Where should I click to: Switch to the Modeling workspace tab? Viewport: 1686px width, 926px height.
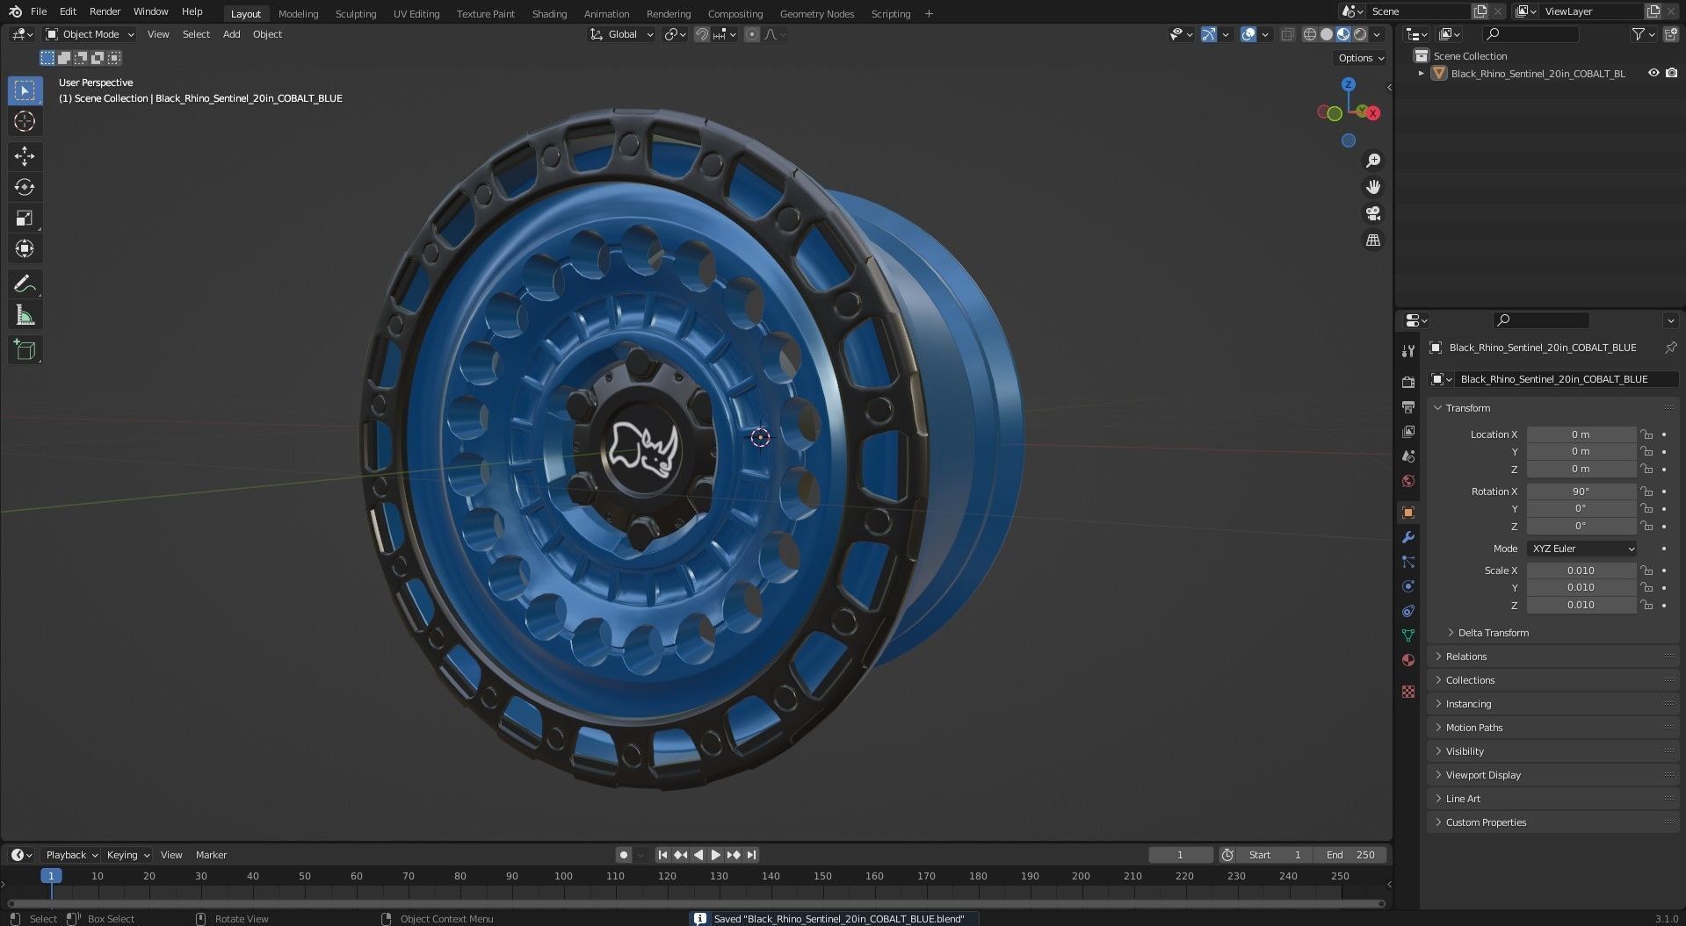tap(299, 14)
